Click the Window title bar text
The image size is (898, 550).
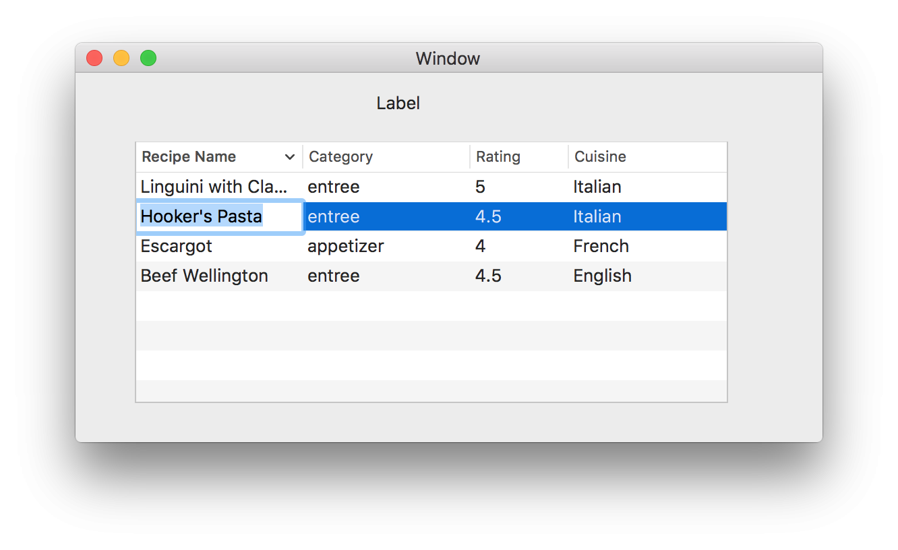pos(448,59)
